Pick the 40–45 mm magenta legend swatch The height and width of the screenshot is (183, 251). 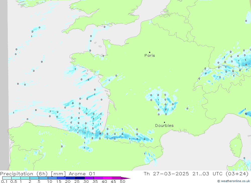coord(107,178)
